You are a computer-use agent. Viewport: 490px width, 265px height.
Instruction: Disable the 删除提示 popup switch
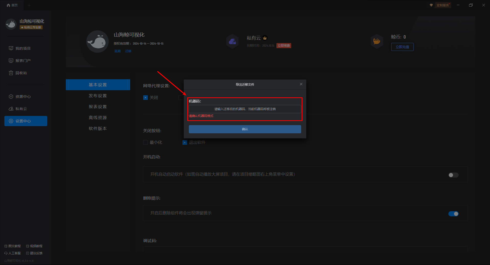pos(453,214)
